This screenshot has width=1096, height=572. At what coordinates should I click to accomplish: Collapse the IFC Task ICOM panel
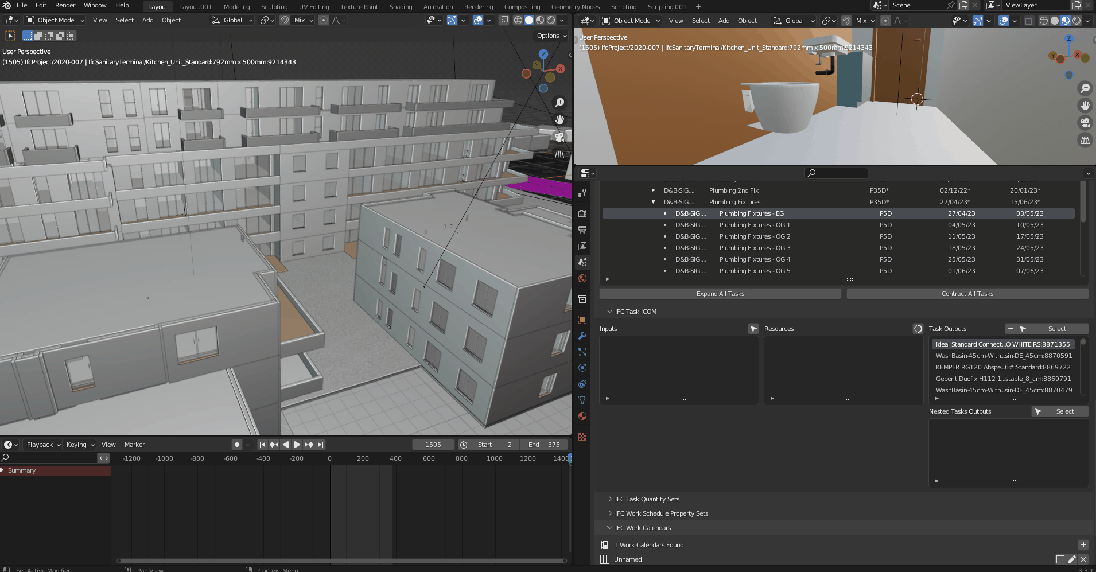tap(635, 312)
